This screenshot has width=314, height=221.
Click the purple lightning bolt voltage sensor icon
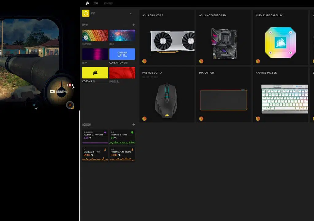point(105,133)
